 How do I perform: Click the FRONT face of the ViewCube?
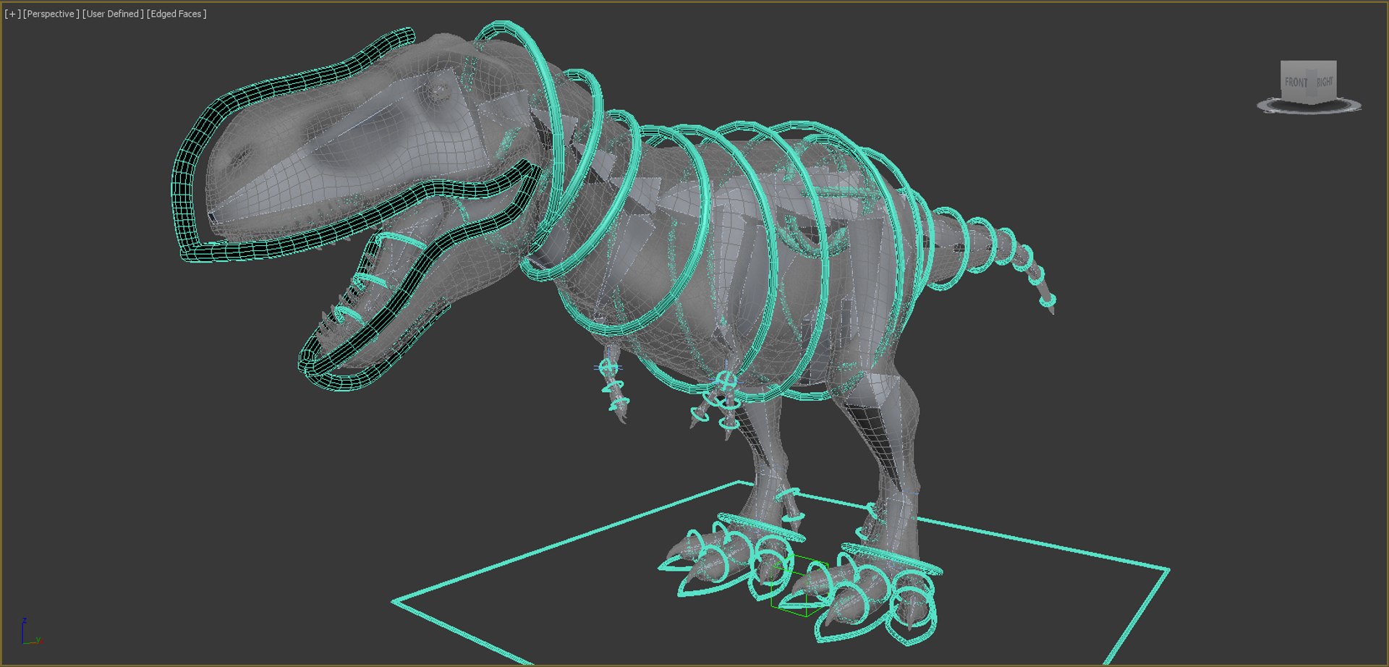[1296, 82]
